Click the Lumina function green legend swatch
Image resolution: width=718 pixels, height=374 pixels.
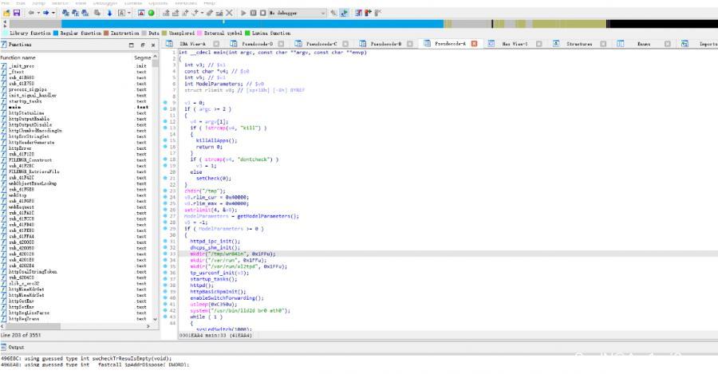pyautogui.click(x=248, y=33)
